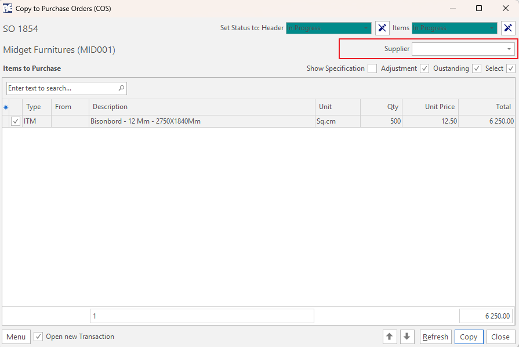Screen dimensions: 519x347
Task: Click the header status apply tools icon
Action: coord(382,28)
